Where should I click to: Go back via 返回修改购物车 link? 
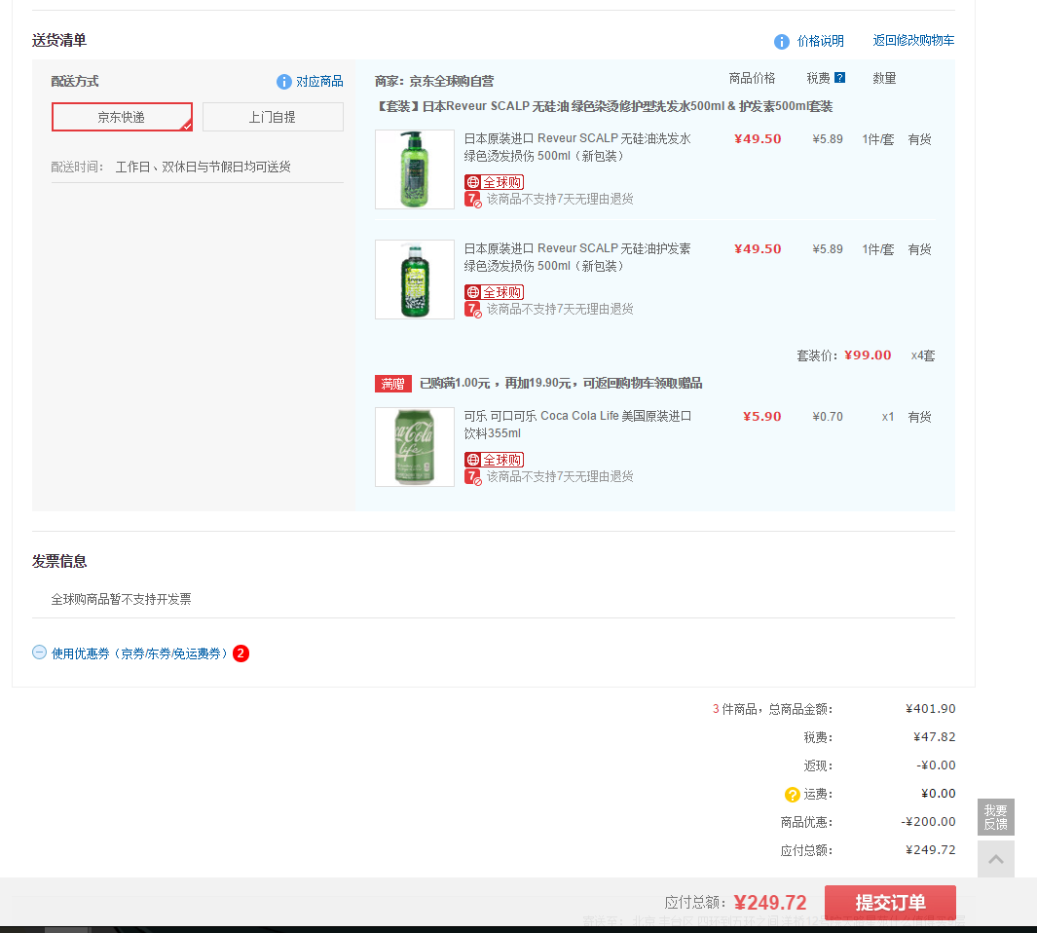(x=913, y=40)
